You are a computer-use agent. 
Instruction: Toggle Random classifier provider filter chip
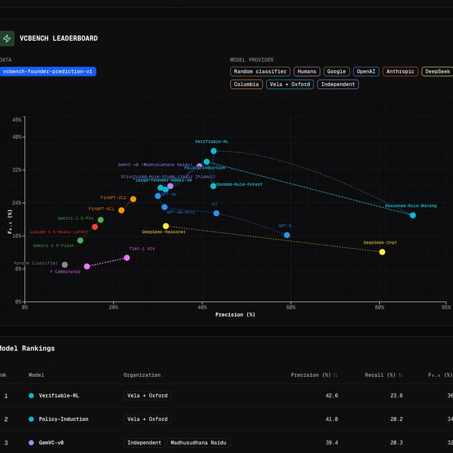pos(260,71)
